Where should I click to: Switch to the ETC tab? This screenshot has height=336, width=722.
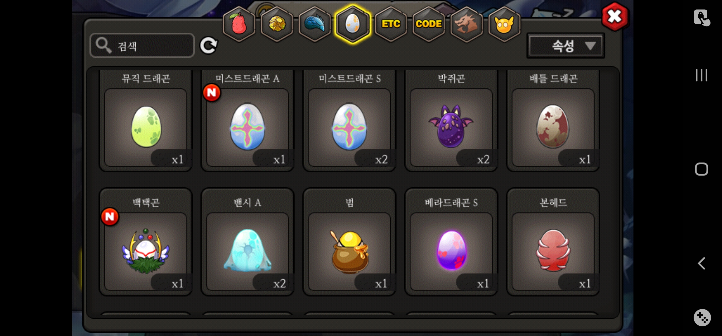[x=391, y=24]
